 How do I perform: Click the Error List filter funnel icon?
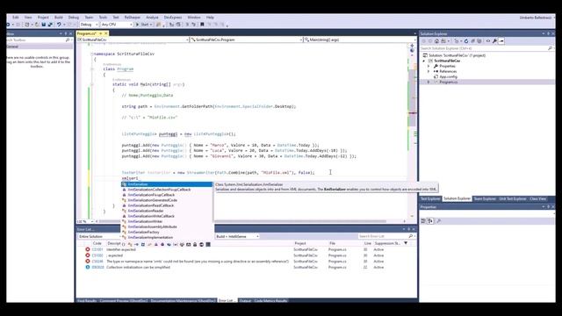[x=406, y=243]
